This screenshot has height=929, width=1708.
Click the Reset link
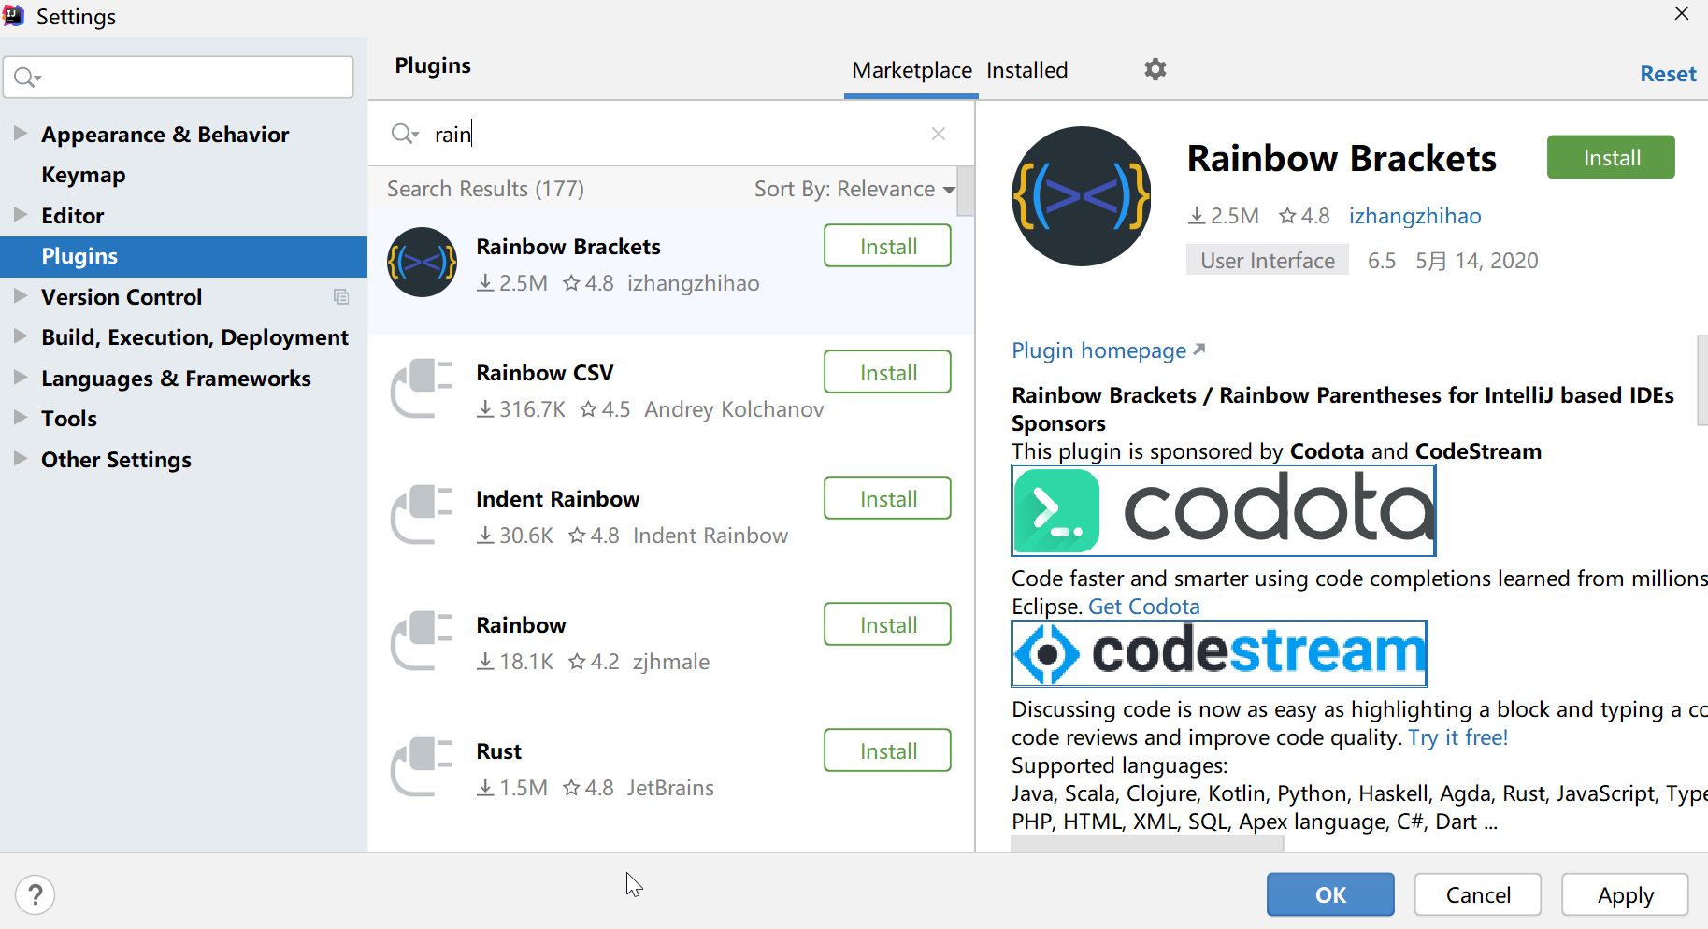1668,74
